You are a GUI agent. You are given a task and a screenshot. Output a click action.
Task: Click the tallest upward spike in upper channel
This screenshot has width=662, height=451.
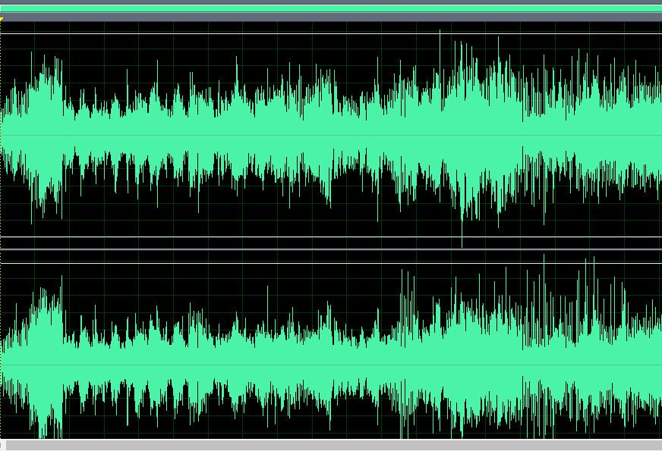pos(440,34)
